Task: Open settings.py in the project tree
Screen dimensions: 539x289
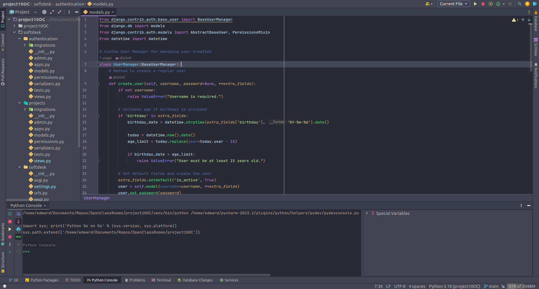Action: pos(45,187)
